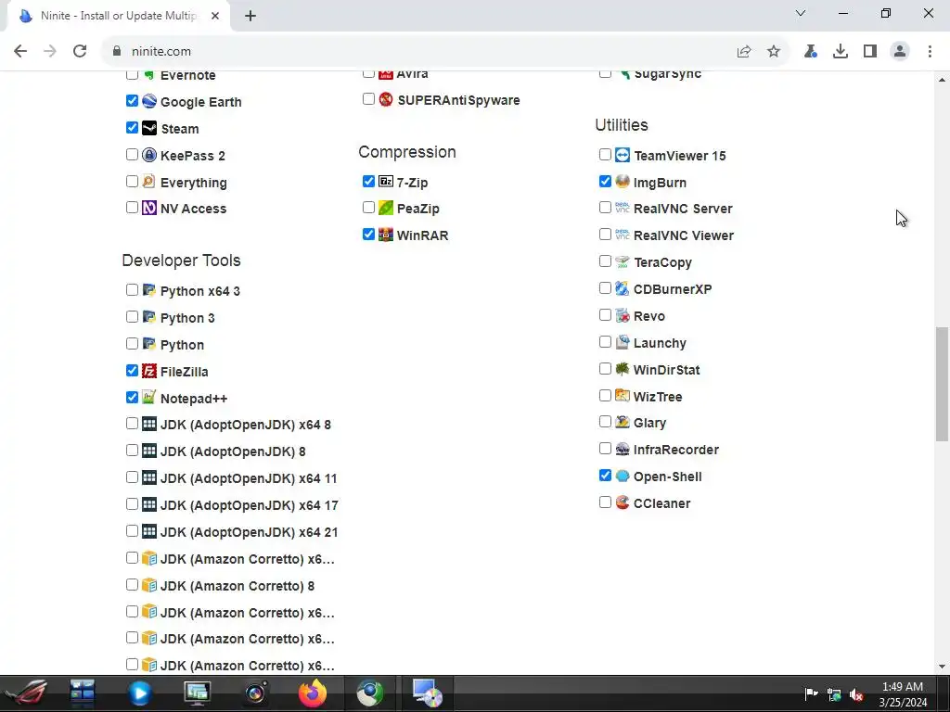The image size is (950, 712).
Task: Click the TeamViewer 15 icon
Action: [x=623, y=155]
